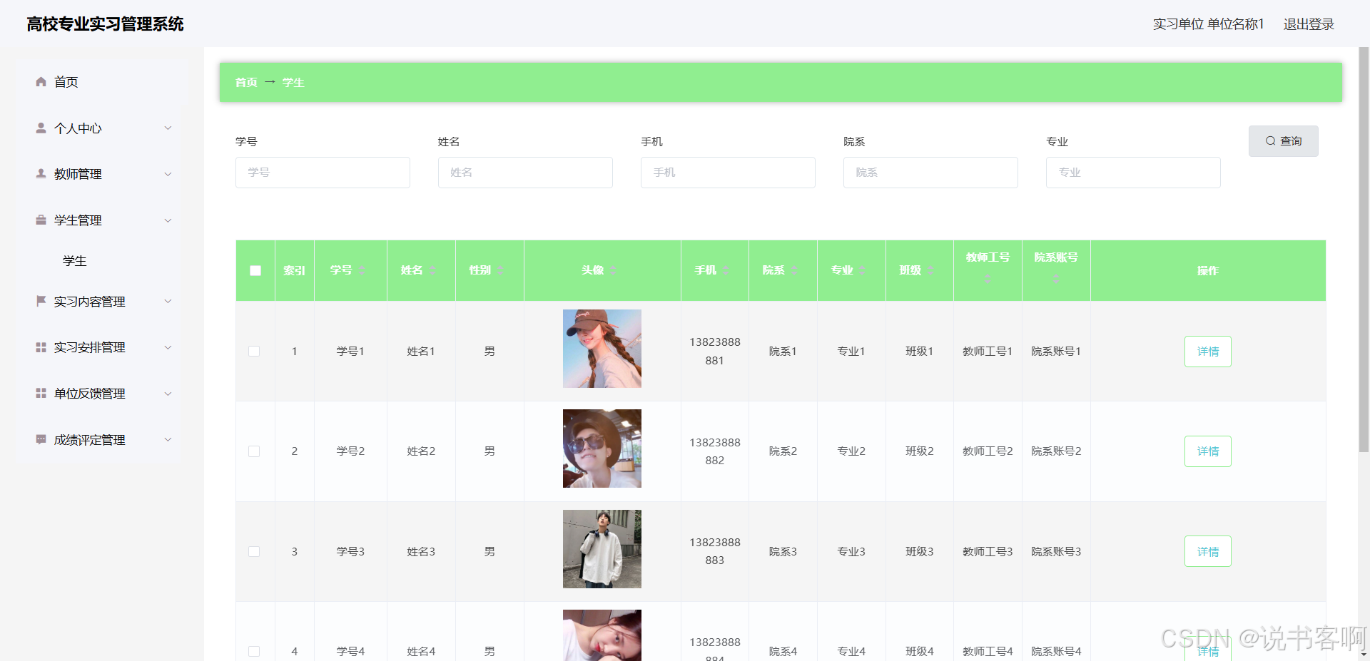This screenshot has height=661, width=1370.
Task: Expand the 实习安排管理 menu chevron
Action: coord(168,347)
